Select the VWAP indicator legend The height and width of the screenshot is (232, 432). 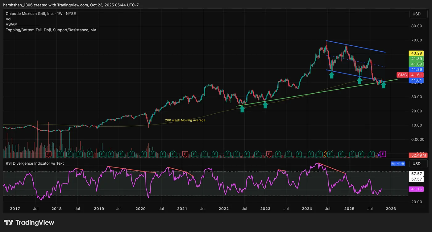11,24
